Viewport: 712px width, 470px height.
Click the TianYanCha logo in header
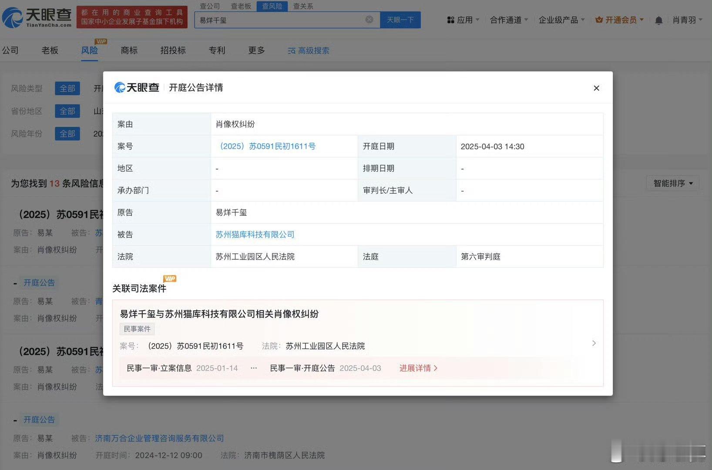37,17
